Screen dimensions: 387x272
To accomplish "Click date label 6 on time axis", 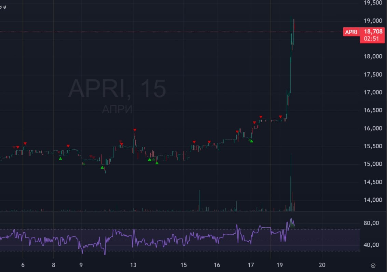I will (x=23, y=265).
